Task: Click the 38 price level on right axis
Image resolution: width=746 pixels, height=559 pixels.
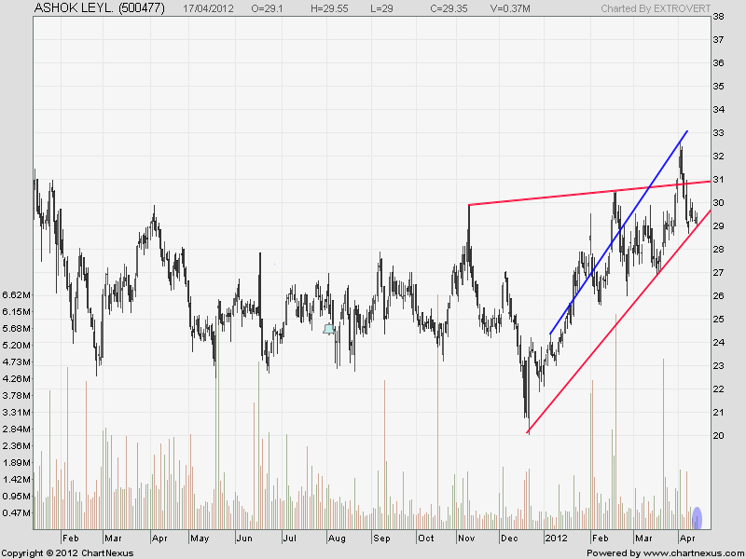Action: click(x=719, y=17)
